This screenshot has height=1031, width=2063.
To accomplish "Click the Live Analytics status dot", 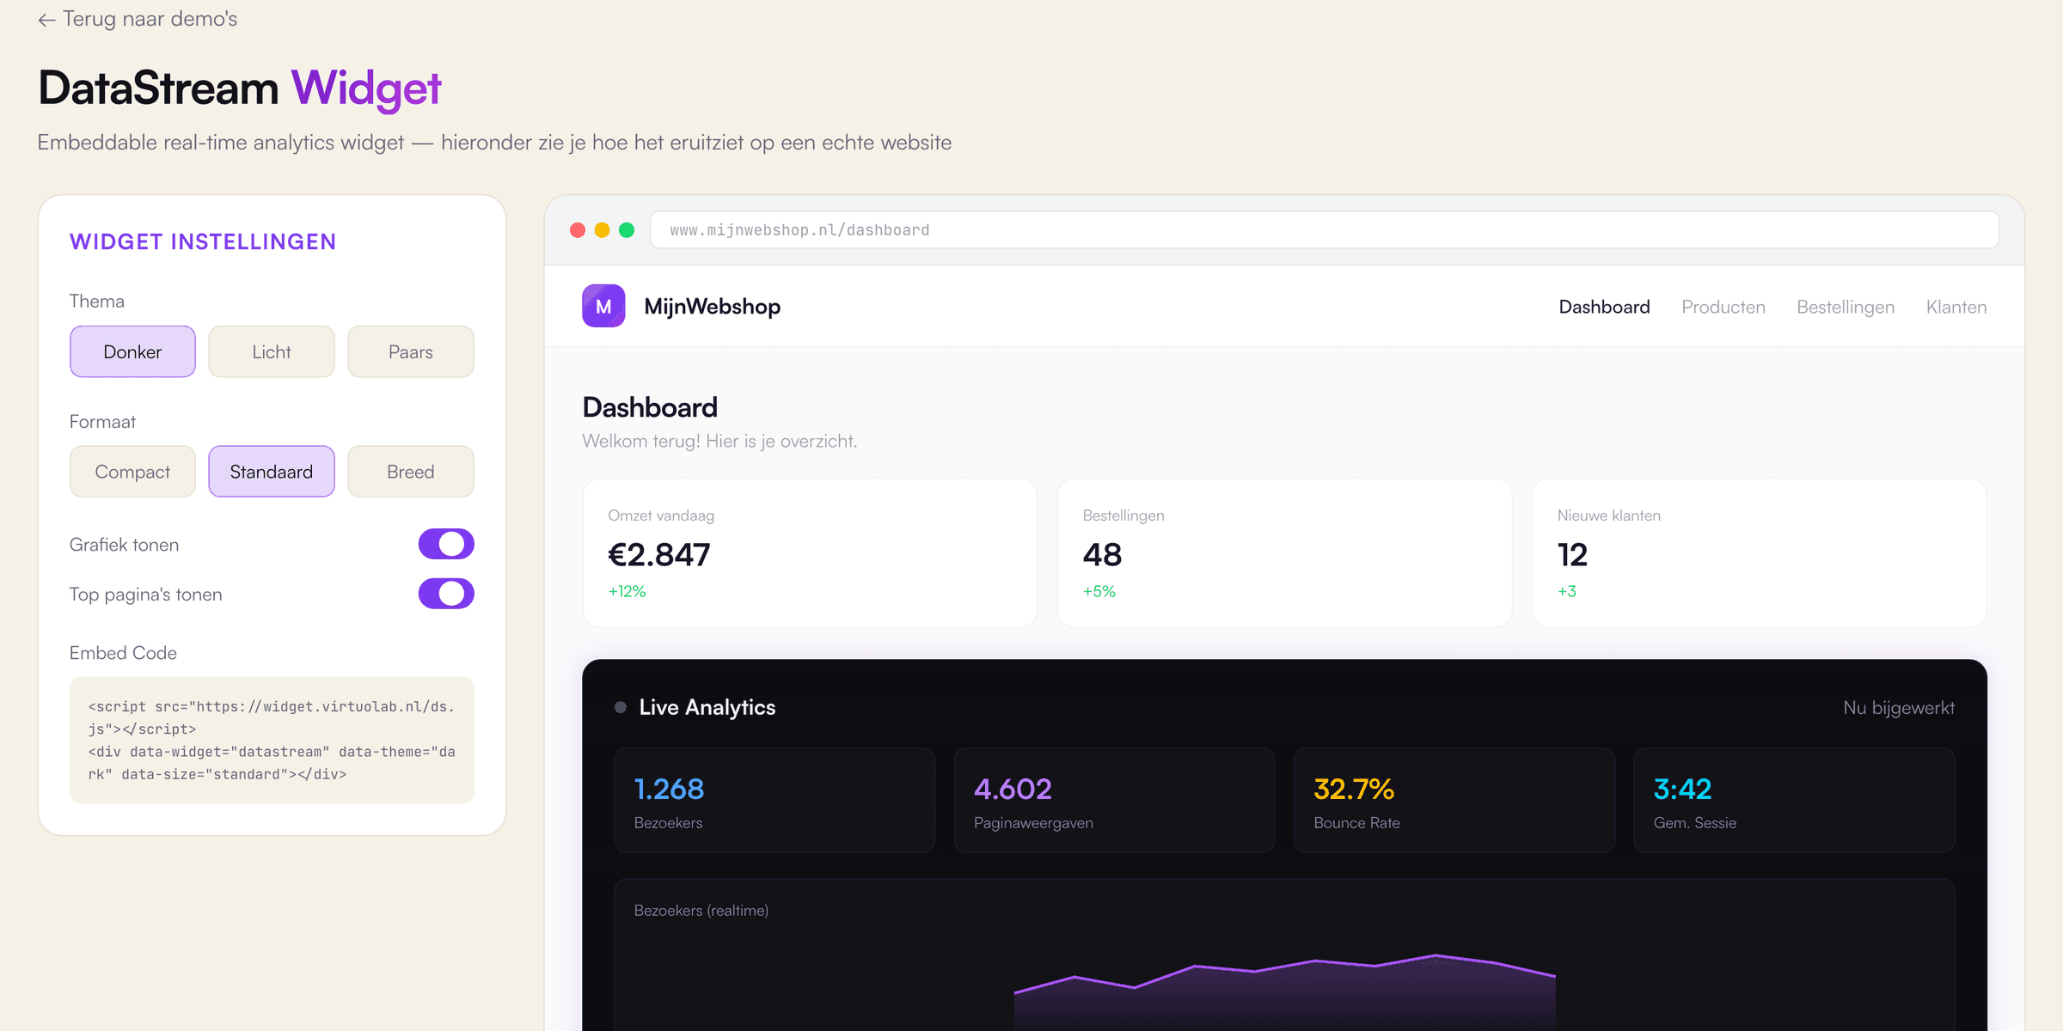I will pyautogui.click(x=621, y=707).
